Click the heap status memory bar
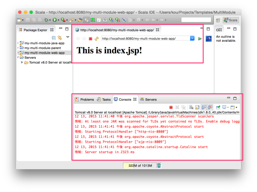Viewport: 257px width, 192px height. (x=140, y=166)
